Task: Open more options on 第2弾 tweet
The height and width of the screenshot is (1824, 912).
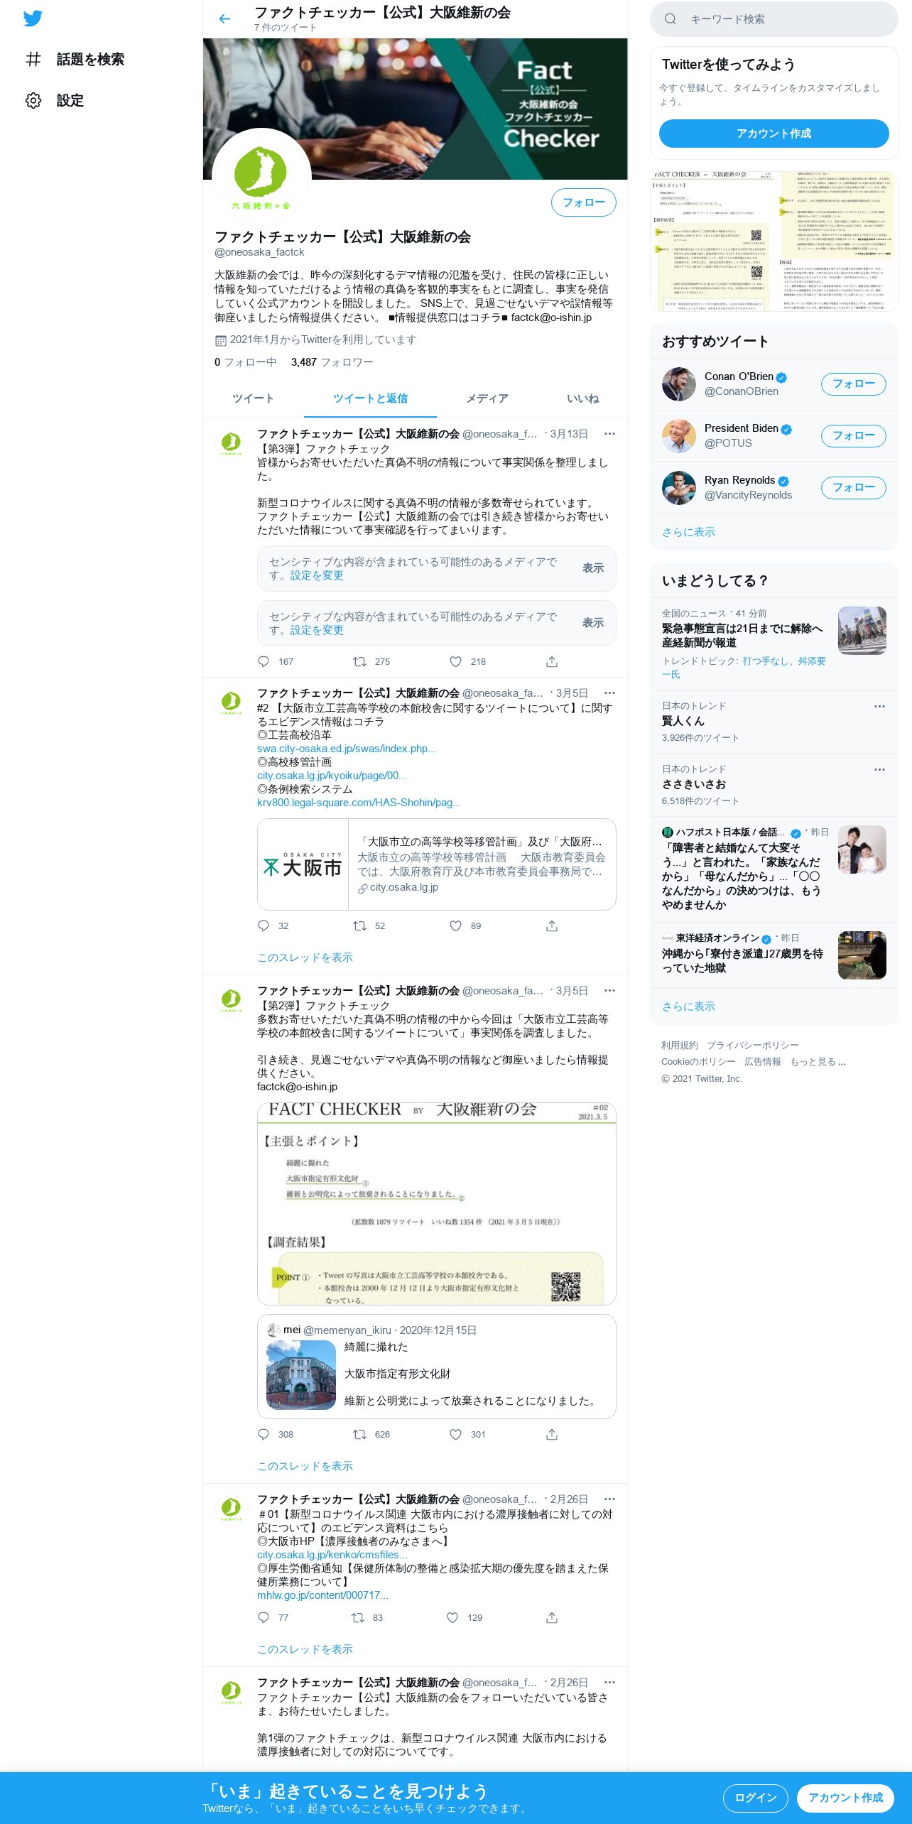Action: pyautogui.click(x=609, y=991)
